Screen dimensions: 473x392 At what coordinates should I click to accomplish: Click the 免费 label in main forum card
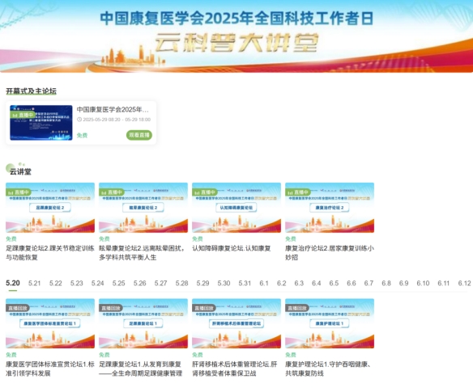coord(82,135)
